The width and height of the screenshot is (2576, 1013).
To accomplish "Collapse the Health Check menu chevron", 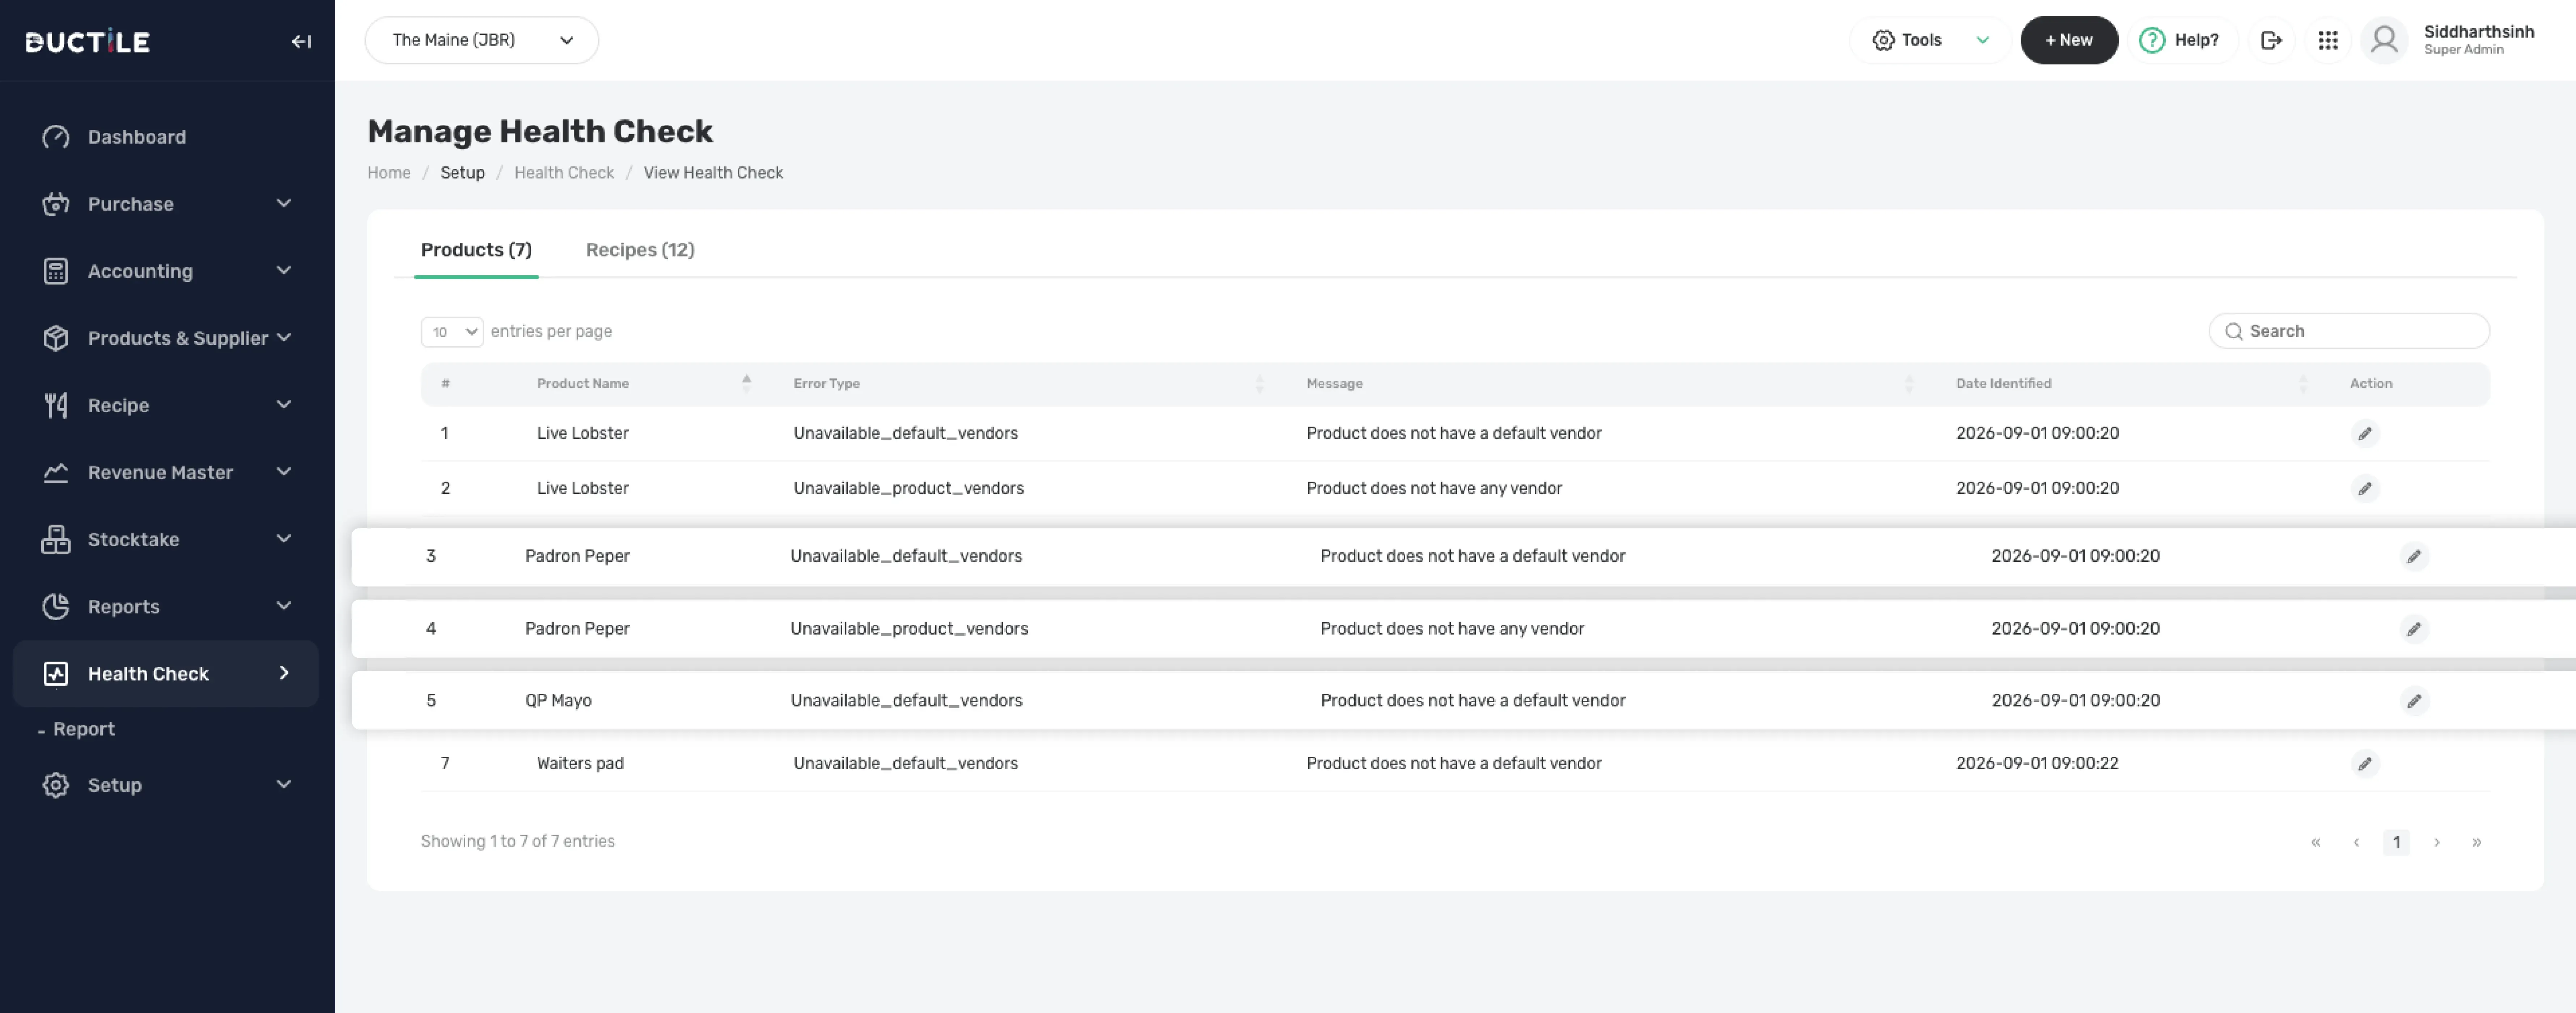I will pos(284,673).
